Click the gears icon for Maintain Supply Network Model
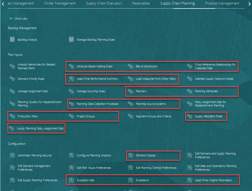The height and width of the screenshot is (191, 252). [190, 78]
